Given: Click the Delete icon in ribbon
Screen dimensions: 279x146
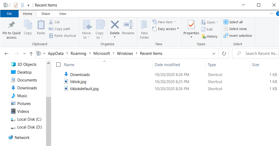Looking at the screenshot, I should click(x=115, y=25).
